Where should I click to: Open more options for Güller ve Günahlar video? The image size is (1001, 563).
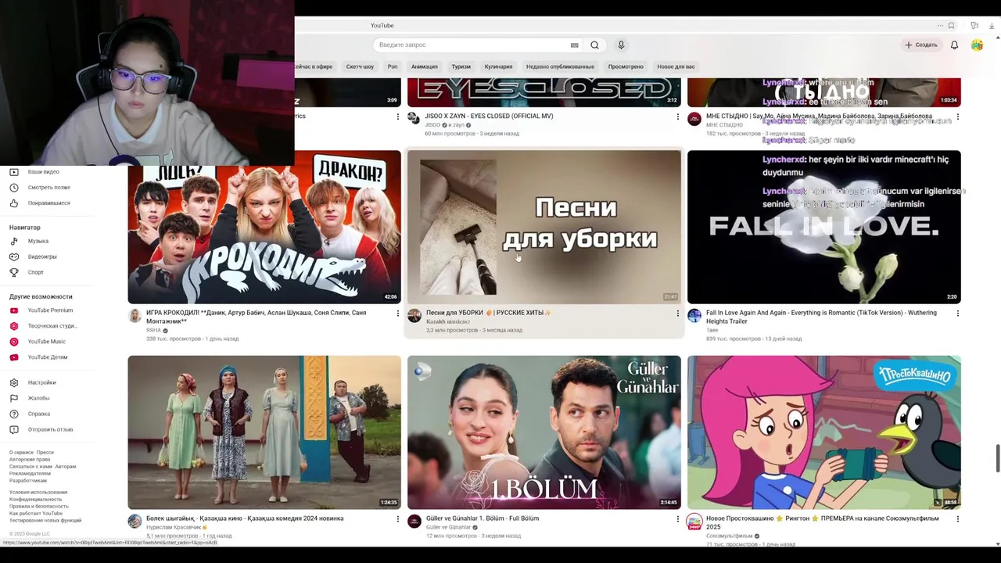click(x=677, y=519)
